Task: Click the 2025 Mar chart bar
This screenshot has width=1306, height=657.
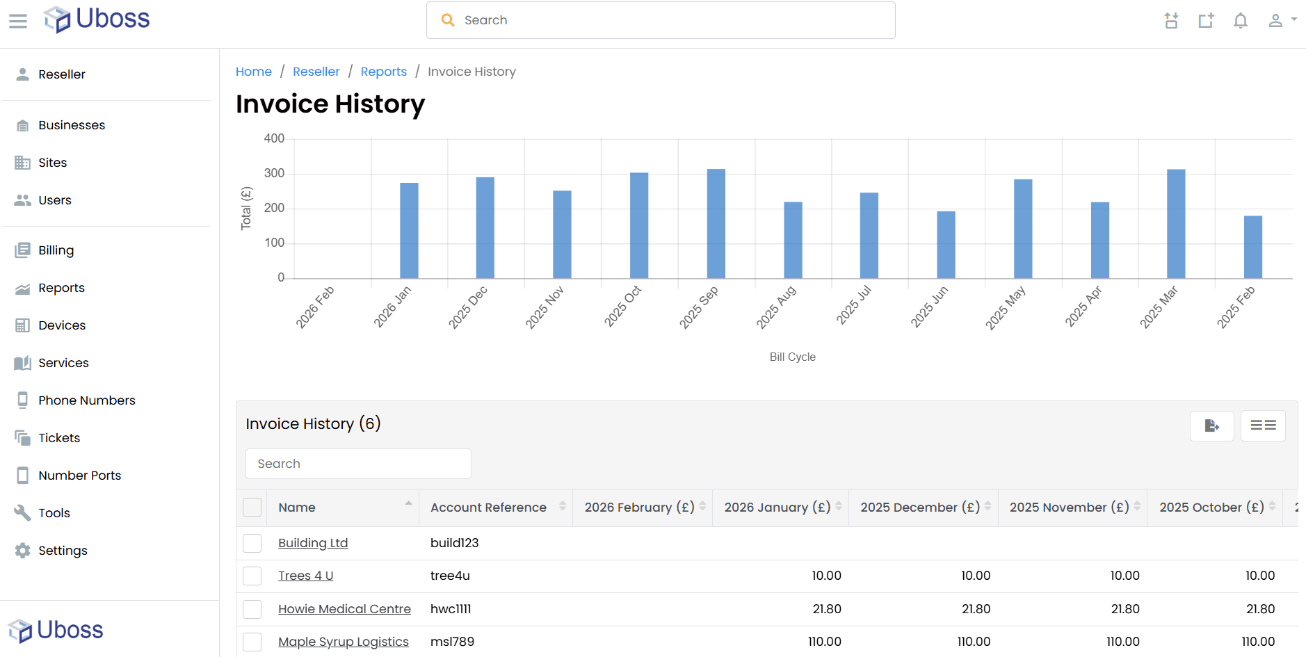Action: [1176, 224]
